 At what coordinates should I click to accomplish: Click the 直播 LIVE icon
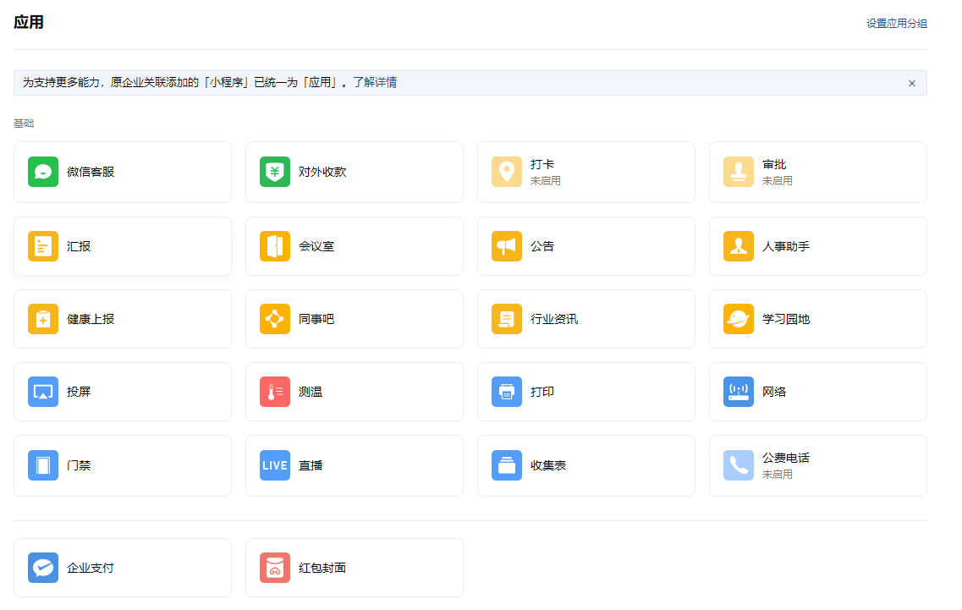[x=275, y=465]
